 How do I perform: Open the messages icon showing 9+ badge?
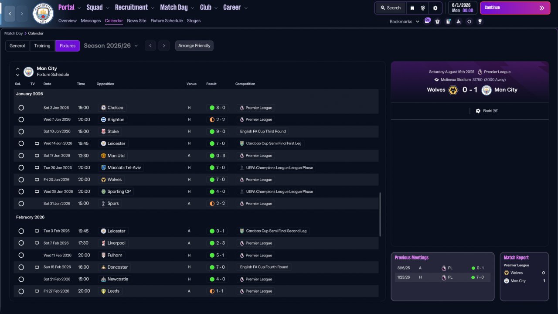point(427,21)
